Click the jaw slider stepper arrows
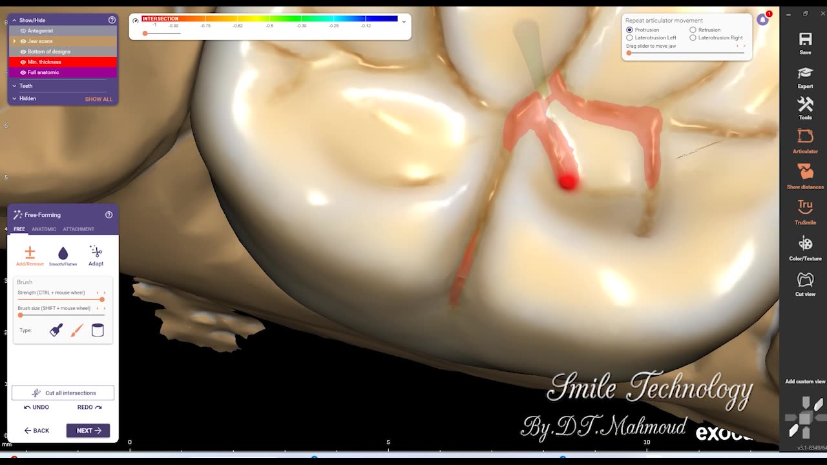The image size is (827, 465). [740, 46]
